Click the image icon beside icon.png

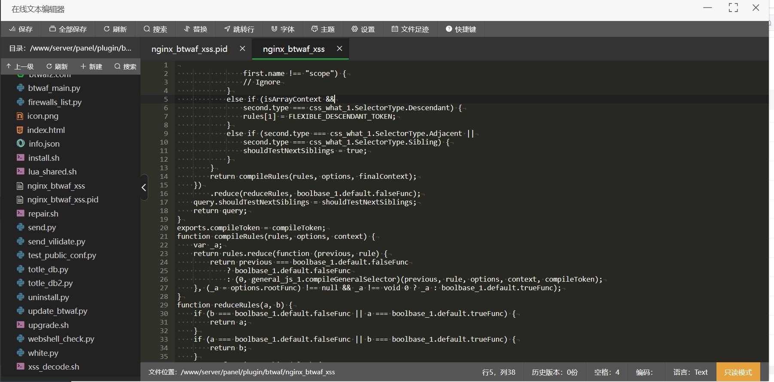(20, 116)
